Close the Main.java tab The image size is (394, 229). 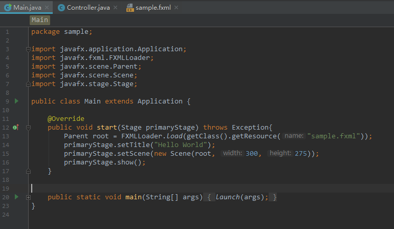[x=47, y=8]
